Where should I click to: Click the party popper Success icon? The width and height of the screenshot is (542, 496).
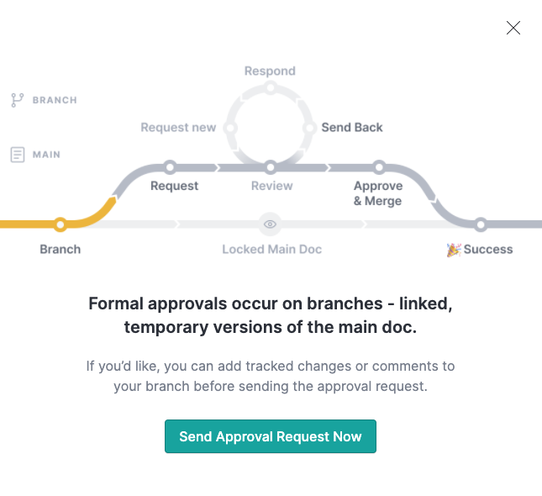[x=454, y=250]
